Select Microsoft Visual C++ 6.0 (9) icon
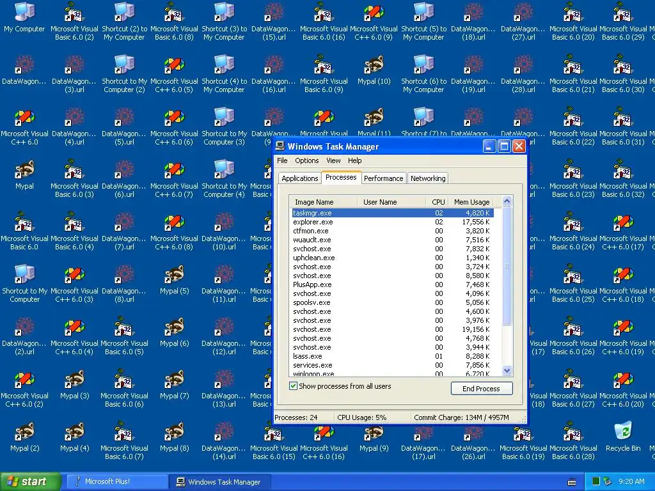The width and height of the screenshot is (655, 491). (x=374, y=21)
